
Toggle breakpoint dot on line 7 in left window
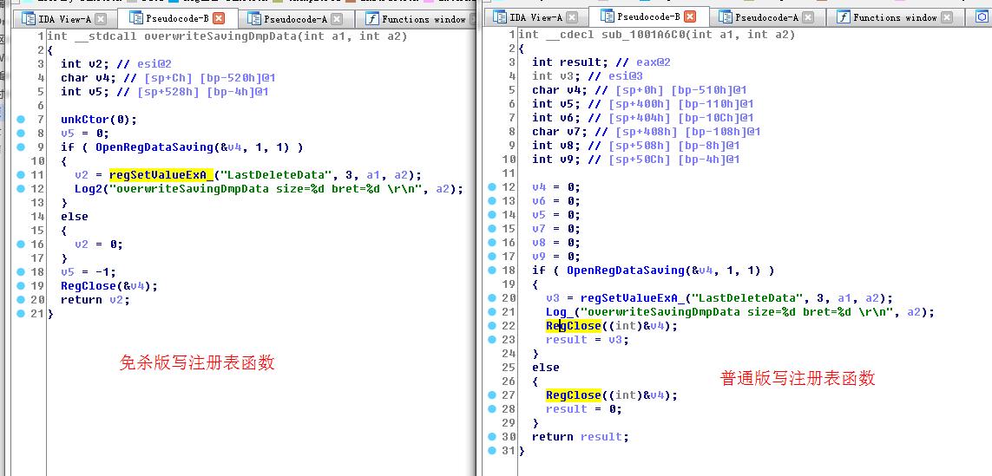point(21,120)
